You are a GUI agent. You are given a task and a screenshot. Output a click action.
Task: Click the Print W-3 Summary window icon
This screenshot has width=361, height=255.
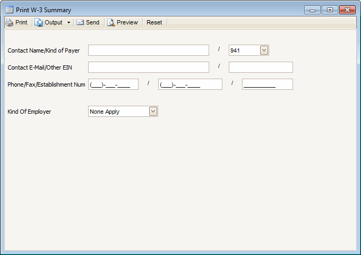9,10
